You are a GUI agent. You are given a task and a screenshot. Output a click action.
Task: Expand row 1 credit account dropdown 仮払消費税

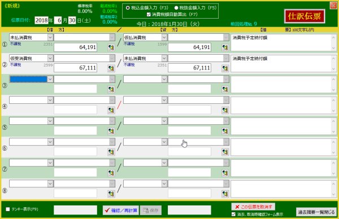(164, 37)
